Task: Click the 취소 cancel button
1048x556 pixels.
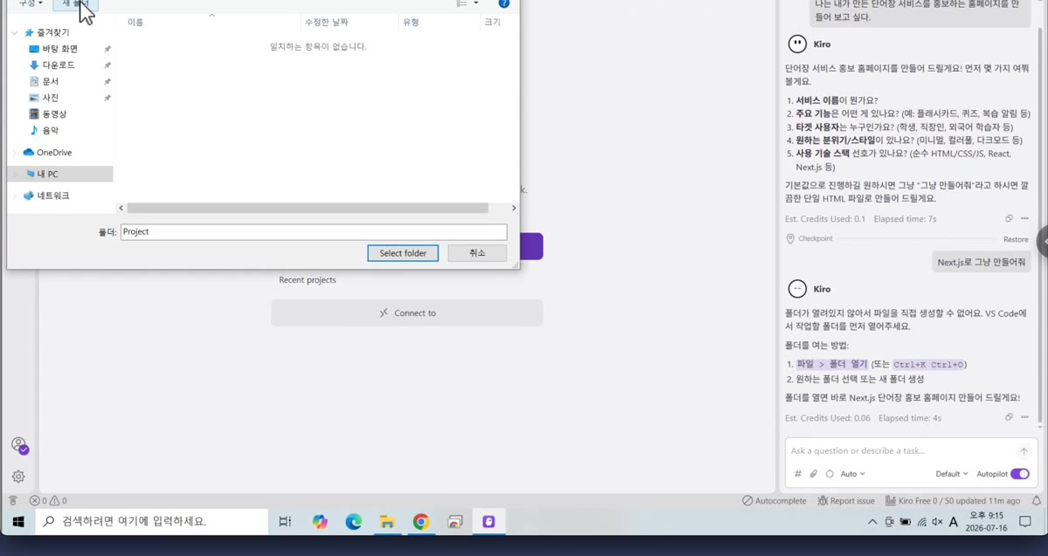Action: (x=477, y=253)
